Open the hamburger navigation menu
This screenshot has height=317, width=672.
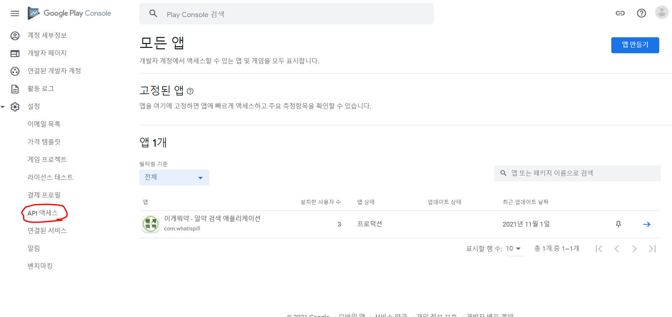click(15, 13)
